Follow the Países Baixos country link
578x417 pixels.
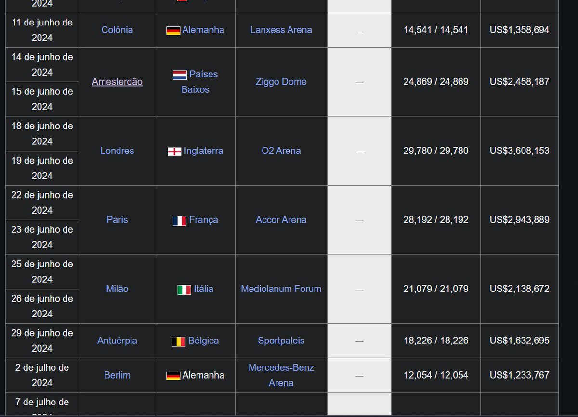199,82
